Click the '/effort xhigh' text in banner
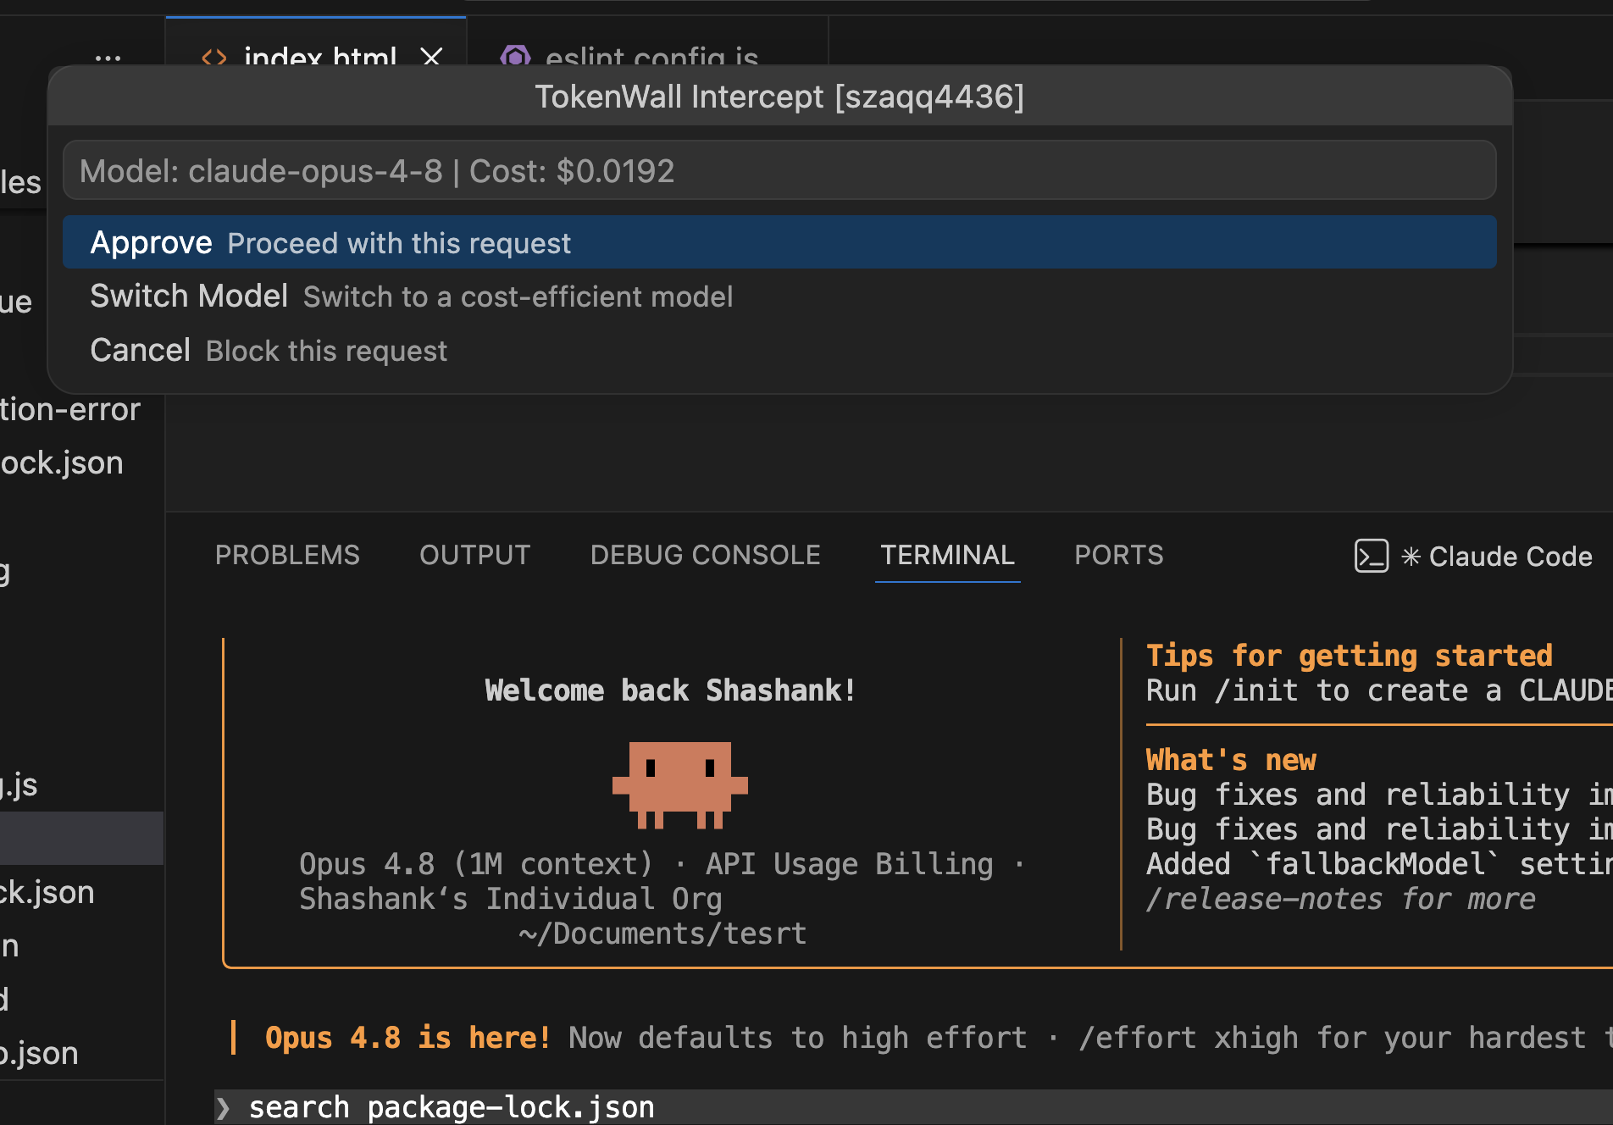The image size is (1613, 1125). [x=1188, y=1038]
